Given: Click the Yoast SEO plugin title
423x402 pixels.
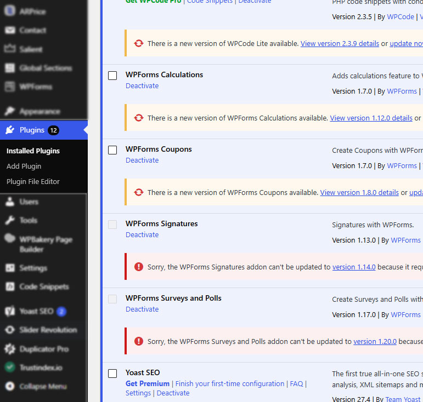Looking at the screenshot, I should (143, 372).
